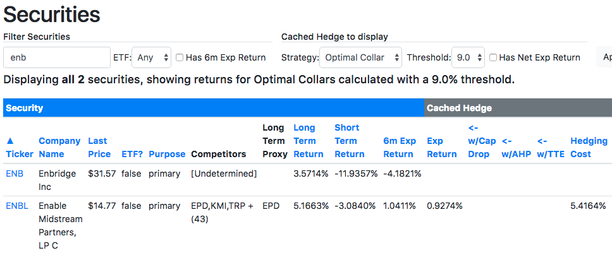Sort by Long Term Return column
Viewport: 612px width, 260px height.
[x=309, y=141]
